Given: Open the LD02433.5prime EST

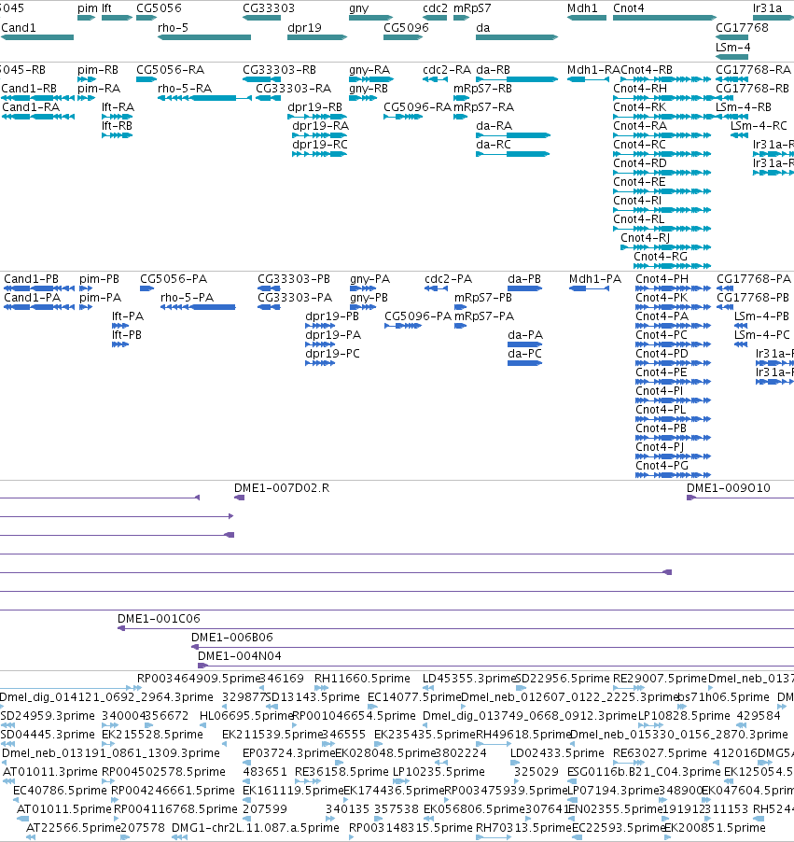Looking at the screenshot, I should [x=515, y=763].
